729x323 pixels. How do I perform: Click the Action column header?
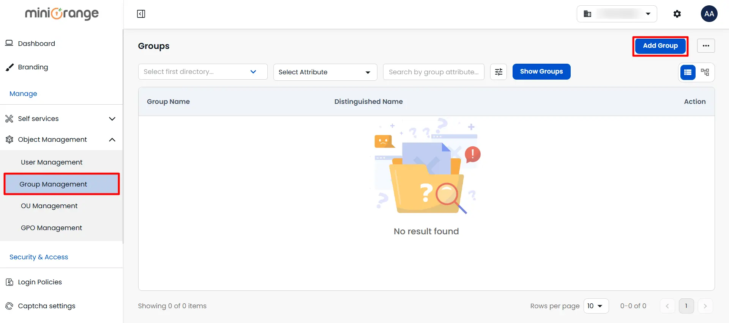click(x=695, y=102)
